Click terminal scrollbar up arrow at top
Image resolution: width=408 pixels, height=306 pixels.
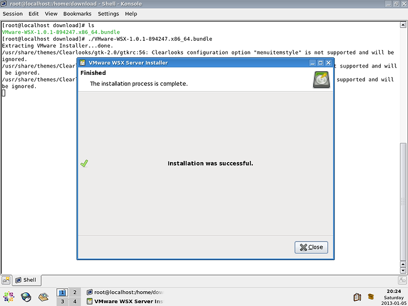[403, 25]
